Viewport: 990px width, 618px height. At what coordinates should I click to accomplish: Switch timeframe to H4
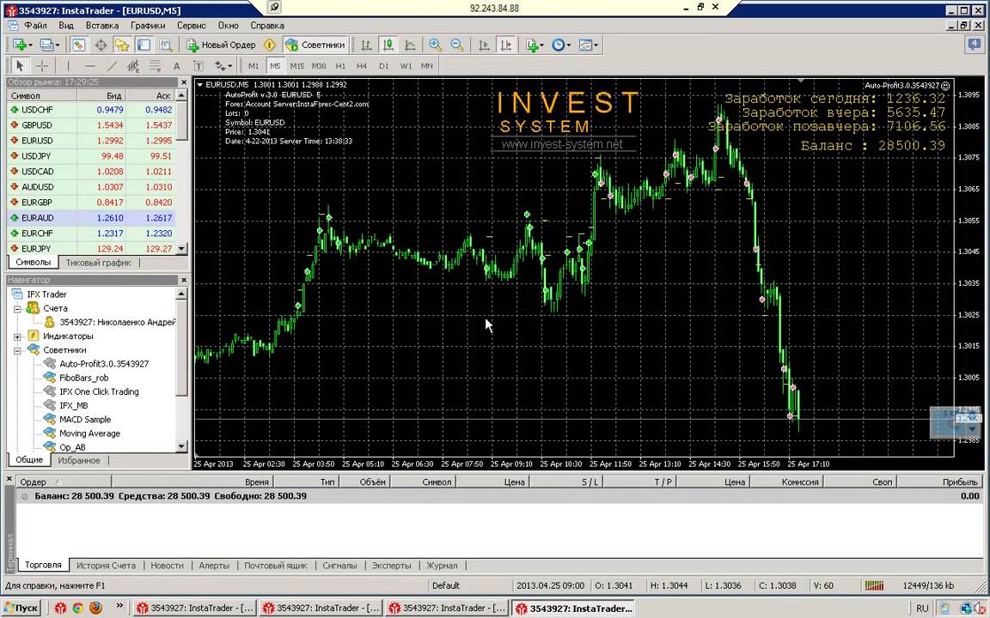pyautogui.click(x=362, y=65)
